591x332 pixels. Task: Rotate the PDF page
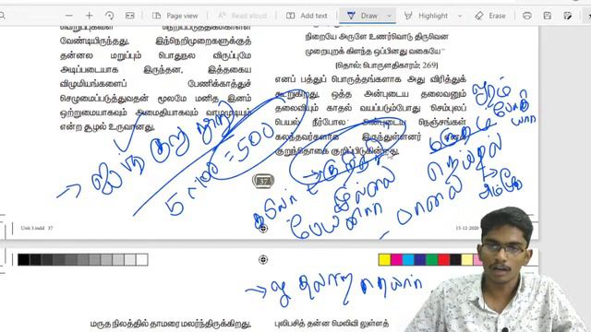(109, 16)
